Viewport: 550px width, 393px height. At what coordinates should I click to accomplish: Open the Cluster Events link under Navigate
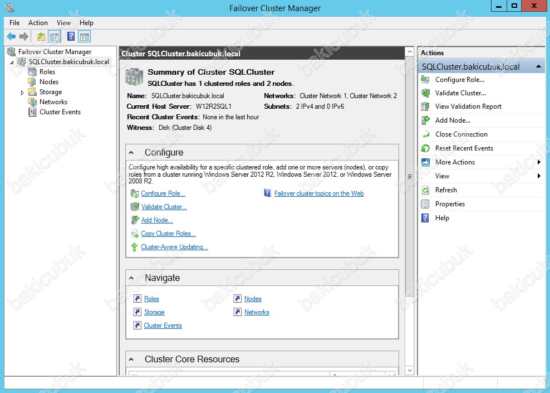tap(163, 326)
